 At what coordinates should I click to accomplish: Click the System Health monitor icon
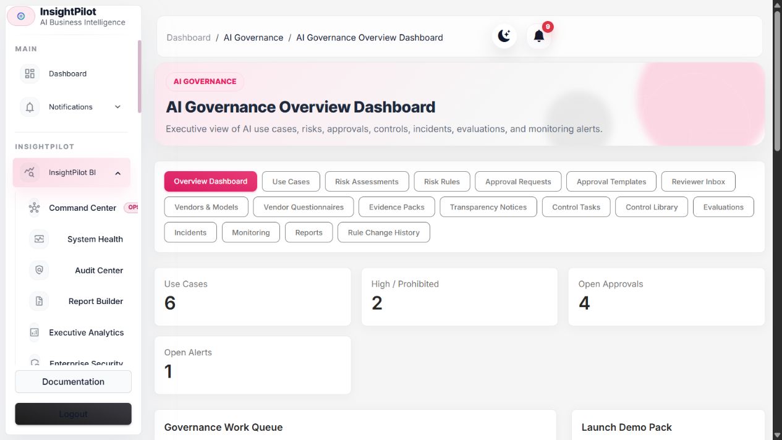[39, 239]
